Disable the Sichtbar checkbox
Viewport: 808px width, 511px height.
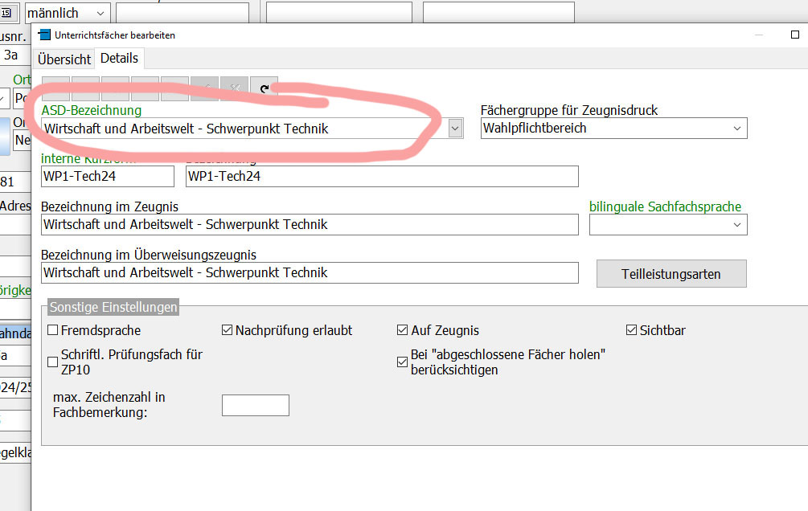[632, 330]
